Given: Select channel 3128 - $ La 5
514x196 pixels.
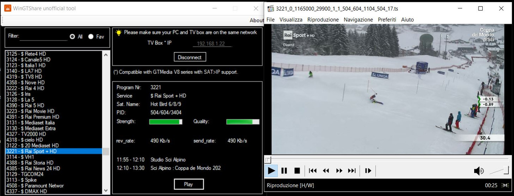Looking at the screenshot, I should 54,100.
